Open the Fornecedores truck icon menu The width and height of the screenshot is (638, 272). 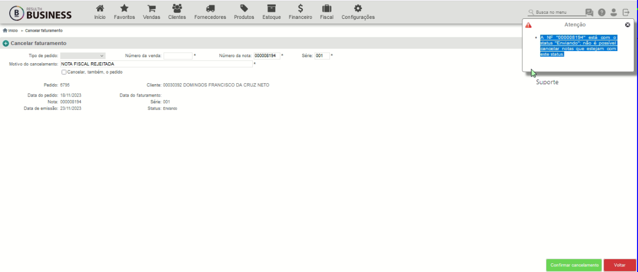coord(210,8)
